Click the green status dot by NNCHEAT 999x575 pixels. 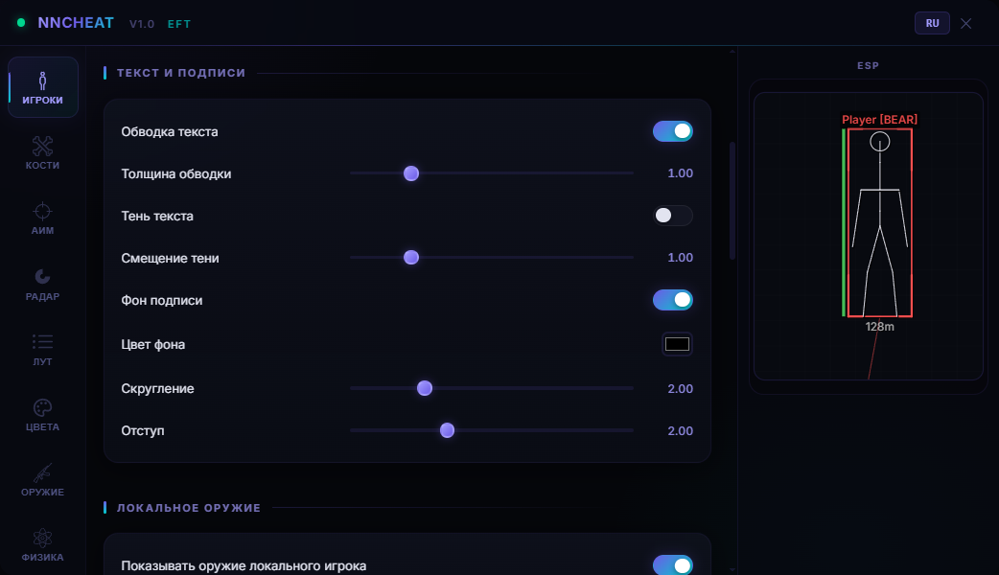point(21,23)
